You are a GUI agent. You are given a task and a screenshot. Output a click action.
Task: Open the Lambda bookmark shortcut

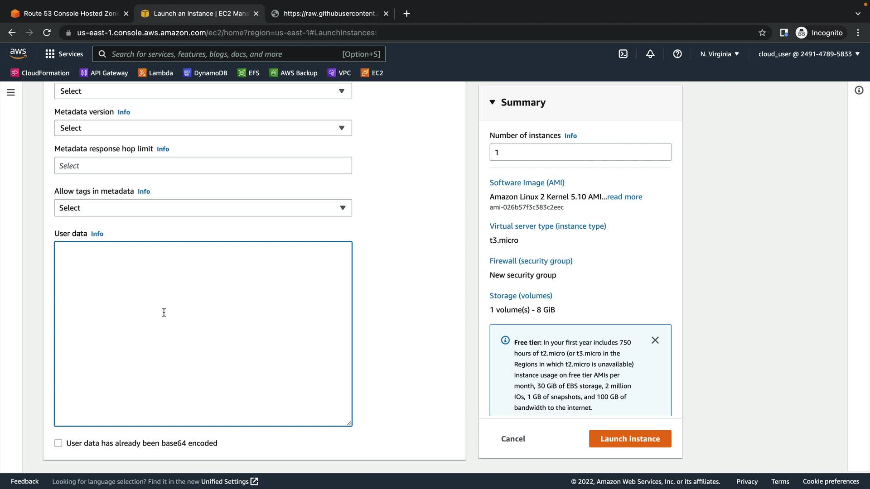tap(155, 73)
